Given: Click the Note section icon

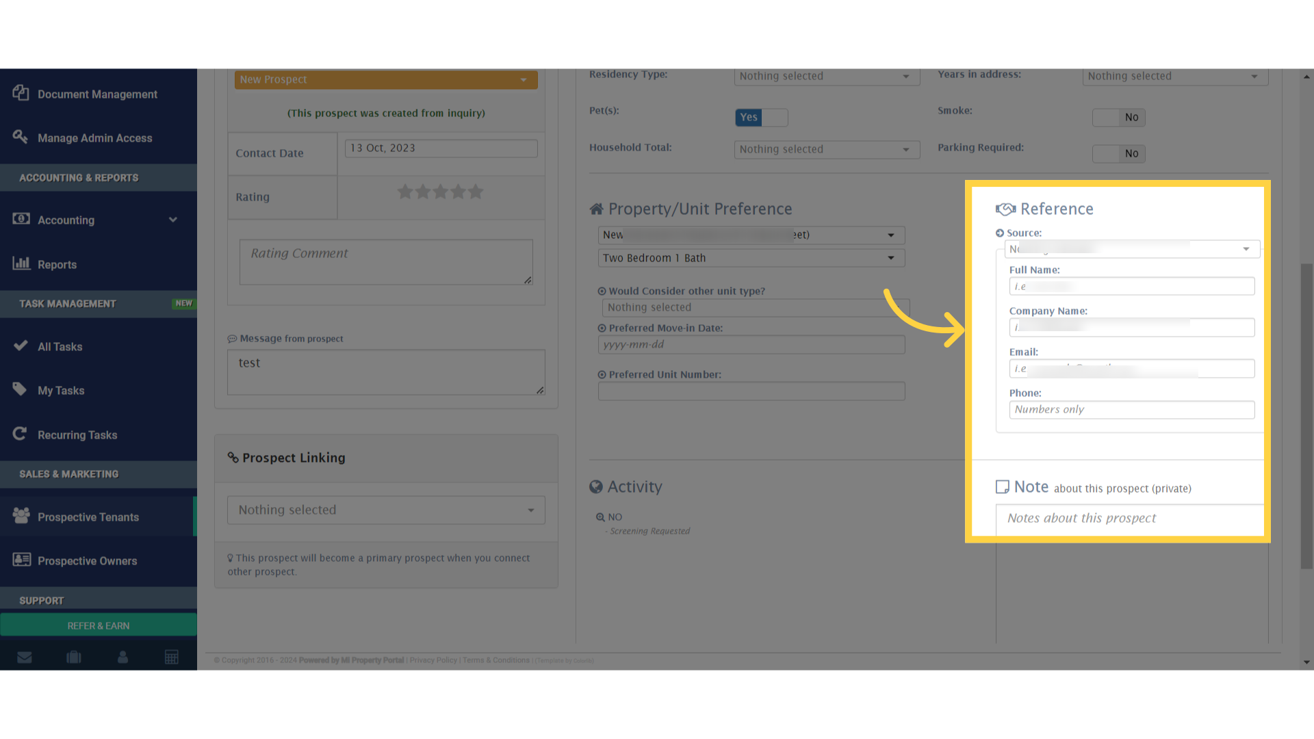Looking at the screenshot, I should (x=1003, y=487).
